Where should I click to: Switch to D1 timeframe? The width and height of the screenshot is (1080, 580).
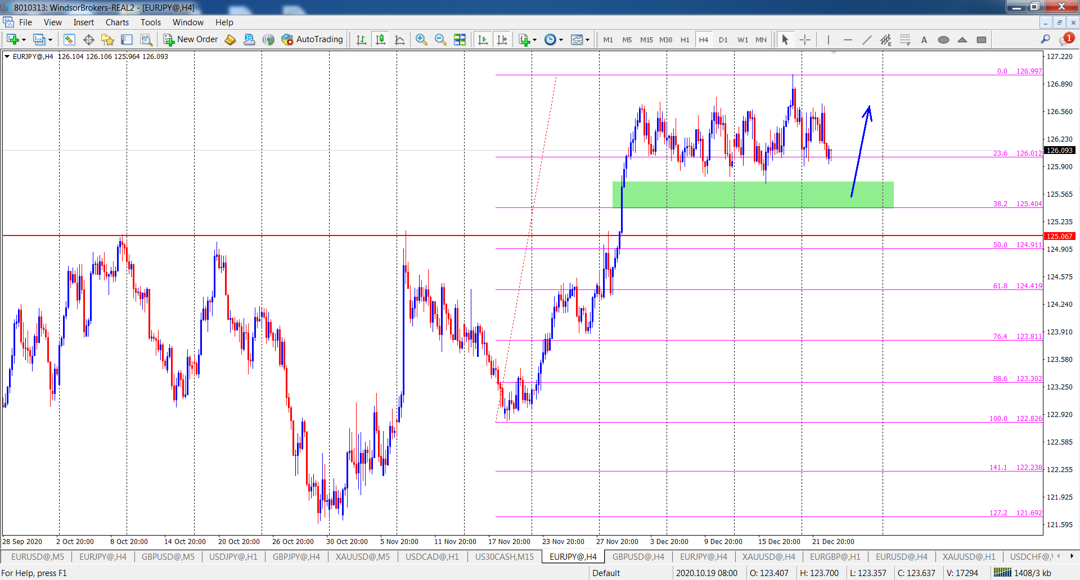pyautogui.click(x=723, y=39)
